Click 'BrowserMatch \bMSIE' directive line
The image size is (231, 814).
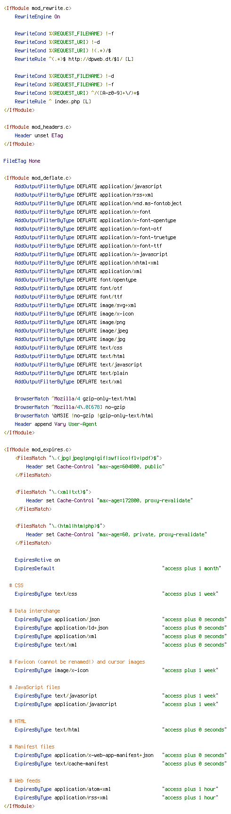point(84,415)
